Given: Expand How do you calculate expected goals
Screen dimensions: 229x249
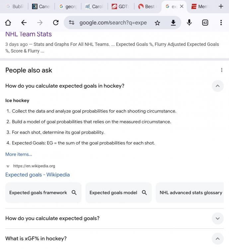Looking at the screenshot, I should tap(217, 218).
